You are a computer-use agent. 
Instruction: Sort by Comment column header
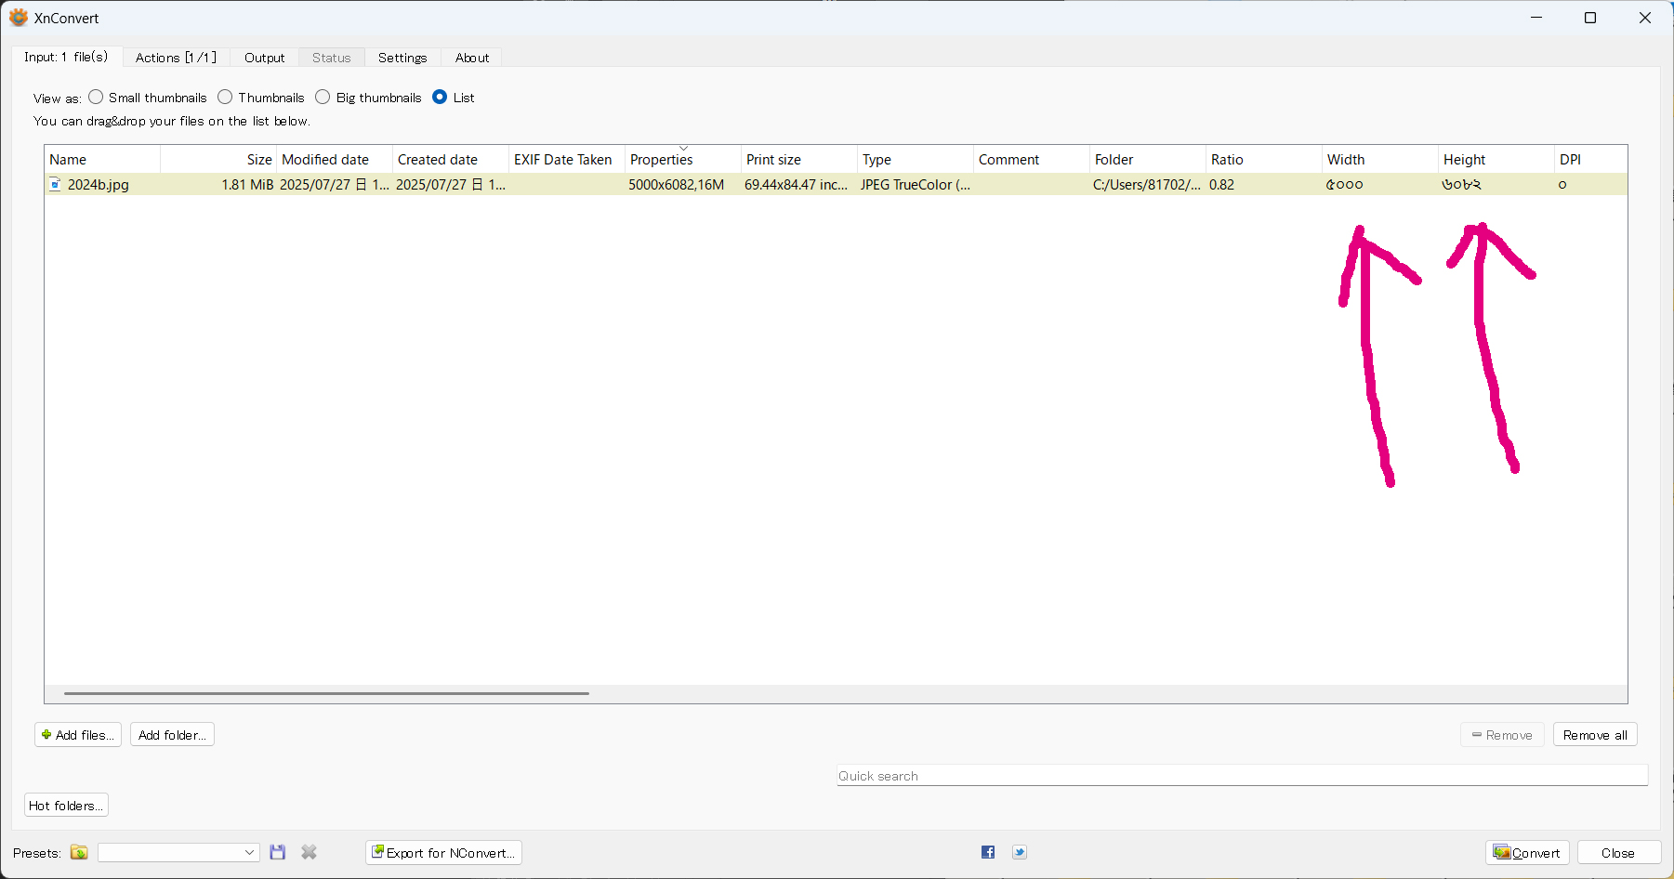coord(1032,159)
